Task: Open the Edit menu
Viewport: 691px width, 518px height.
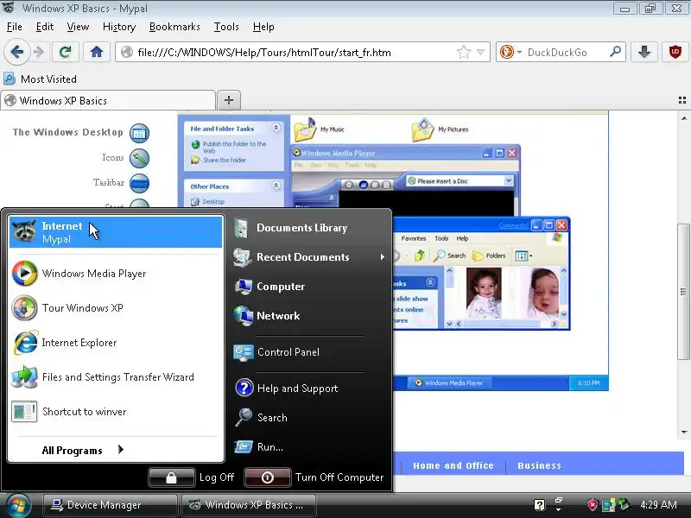Action: coord(45,27)
